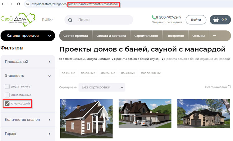The image size is (233, 141).
Task: Click the search magnifier icon
Action: pyautogui.click(x=71, y=20)
